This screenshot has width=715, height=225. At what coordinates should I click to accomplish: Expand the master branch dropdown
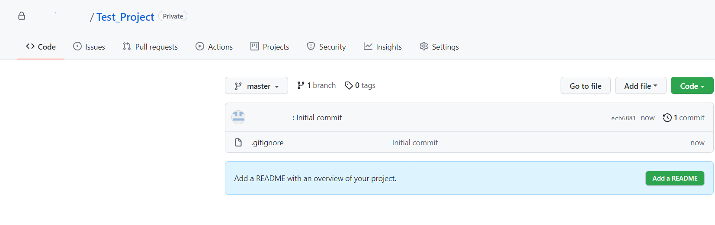257,86
